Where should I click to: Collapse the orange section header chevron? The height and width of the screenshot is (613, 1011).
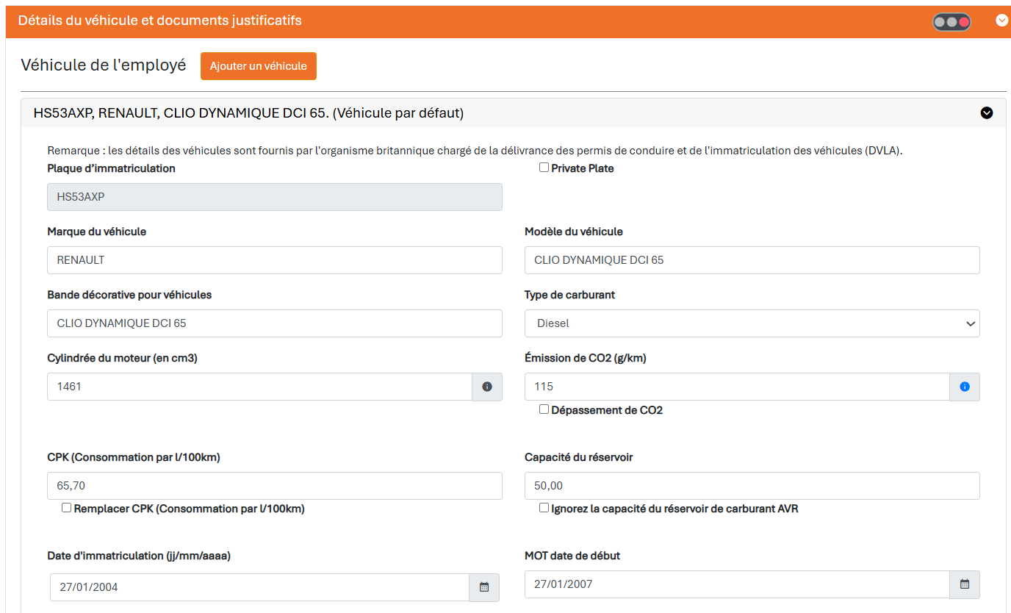pyautogui.click(x=1002, y=21)
